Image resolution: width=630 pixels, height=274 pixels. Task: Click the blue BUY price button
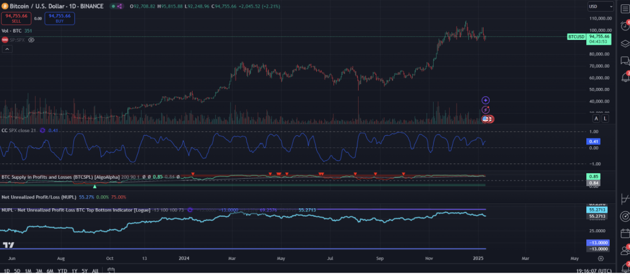click(x=60, y=18)
